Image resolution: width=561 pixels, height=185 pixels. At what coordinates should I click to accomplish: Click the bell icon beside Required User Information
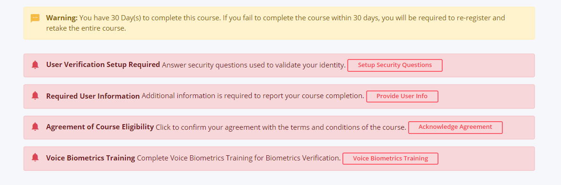35,96
